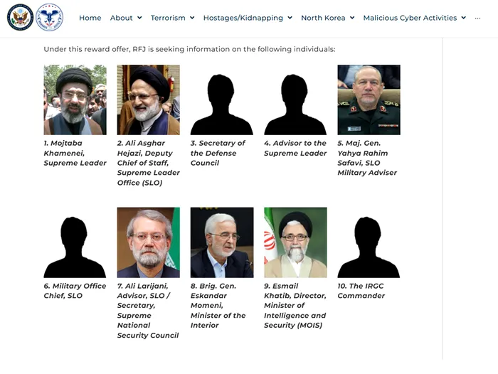Go to the Home page link
498x374 pixels.
[90, 18]
